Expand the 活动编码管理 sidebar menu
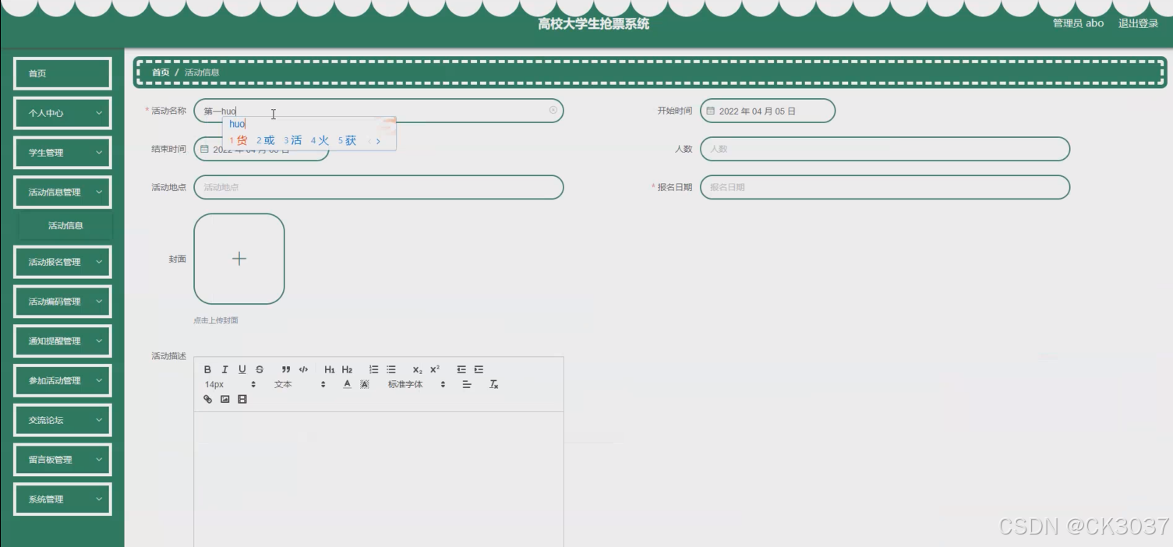The image size is (1173, 547). [63, 302]
